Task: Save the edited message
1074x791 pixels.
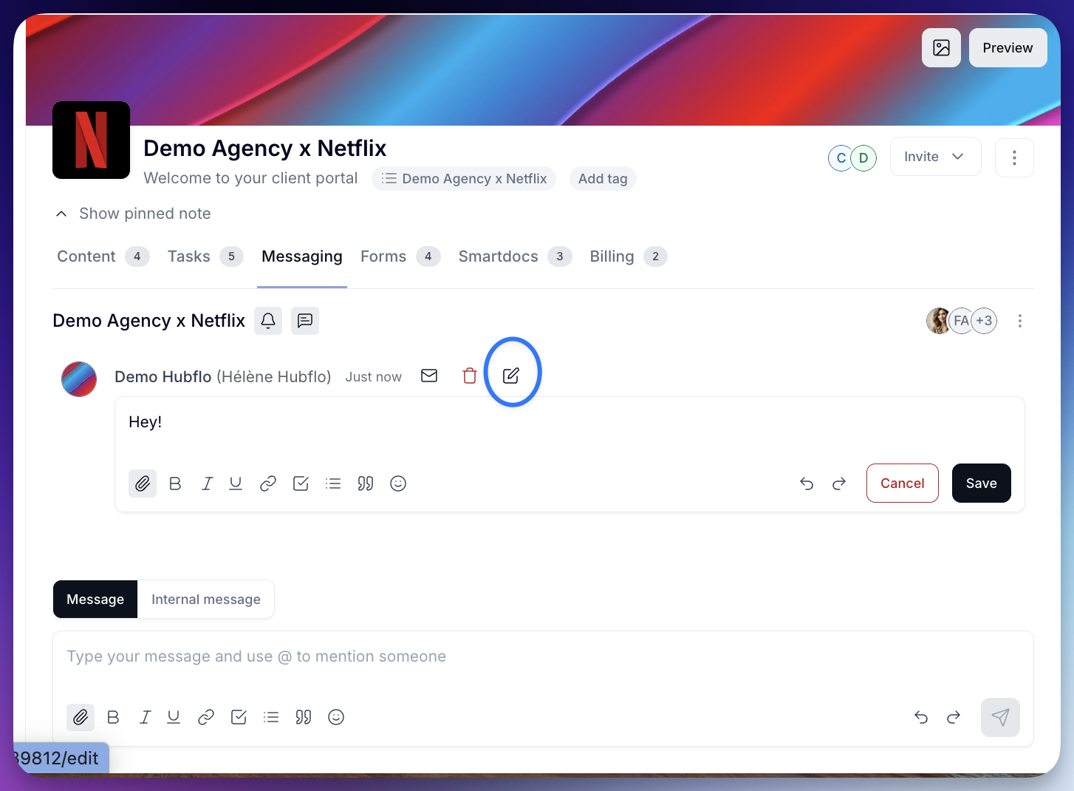Action: click(x=981, y=483)
